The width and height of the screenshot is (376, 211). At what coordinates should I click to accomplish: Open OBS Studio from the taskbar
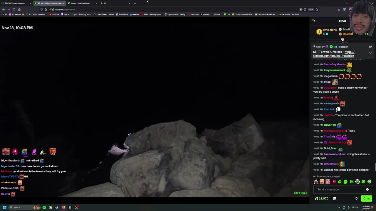tap(76, 207)
